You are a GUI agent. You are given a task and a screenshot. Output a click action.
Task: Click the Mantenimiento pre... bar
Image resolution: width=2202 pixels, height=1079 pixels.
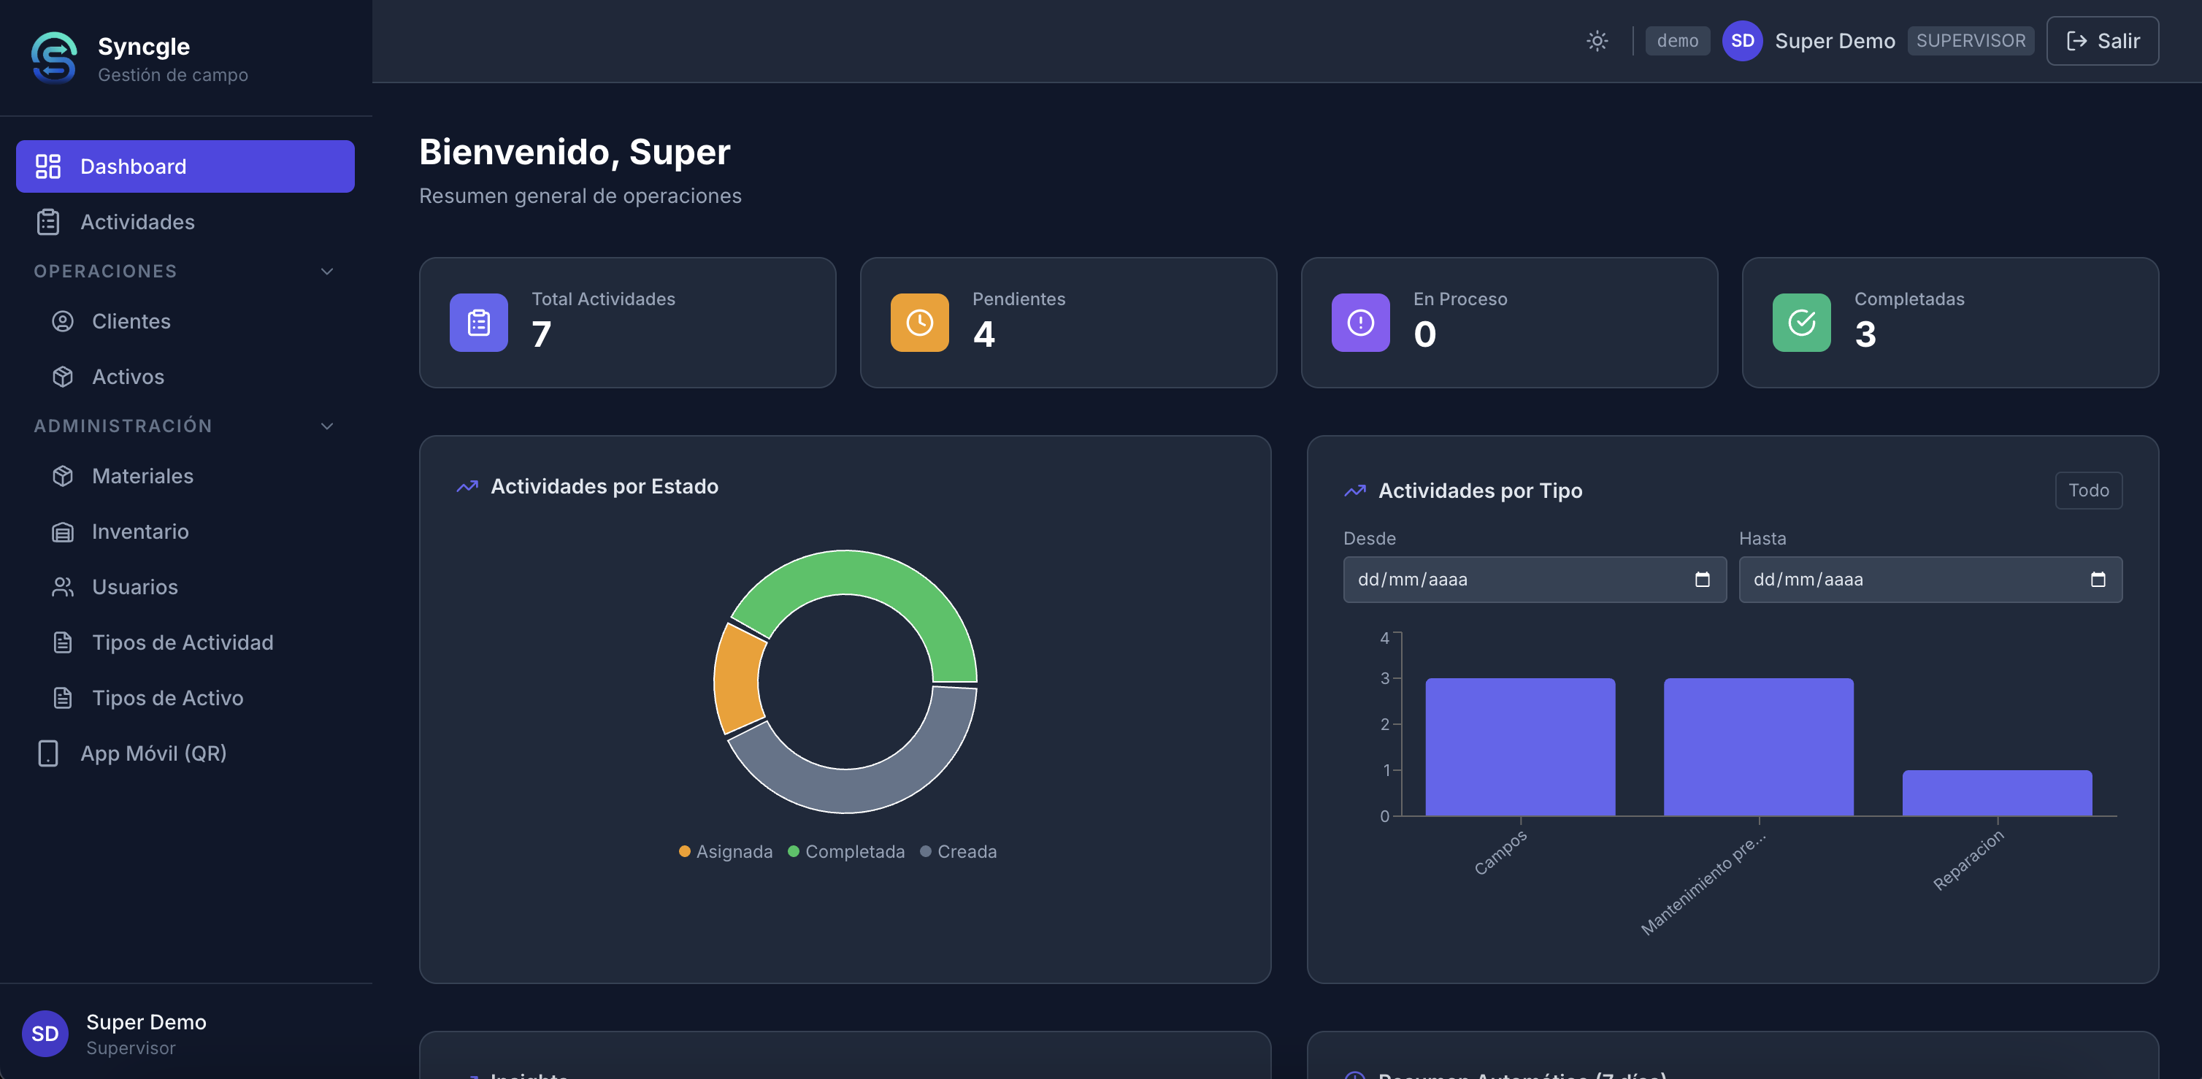click(1758, 748)
